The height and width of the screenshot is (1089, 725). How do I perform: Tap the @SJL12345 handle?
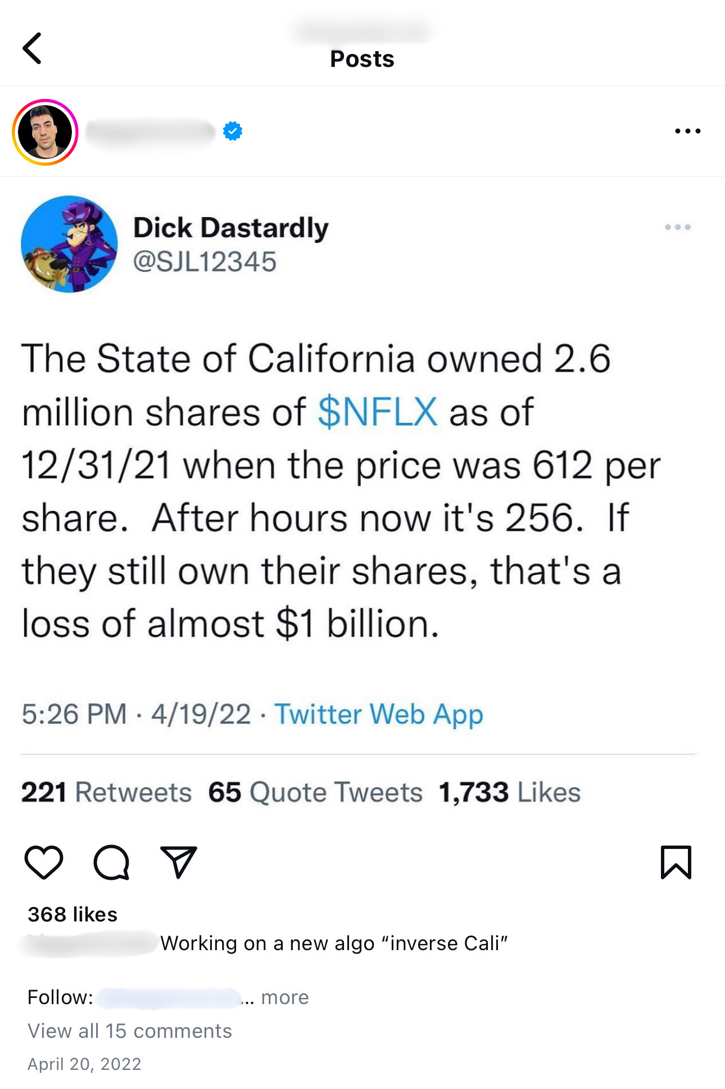pos(205,262)
